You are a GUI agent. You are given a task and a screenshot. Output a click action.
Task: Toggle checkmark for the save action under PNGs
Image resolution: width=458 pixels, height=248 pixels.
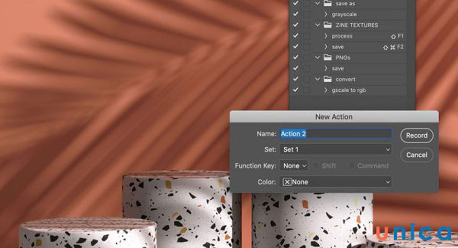tap(296, 68)
